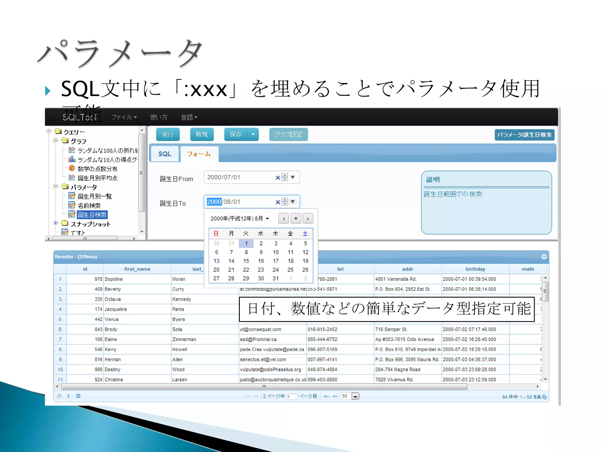Screen dimensions: 602x452
Task: Collapse the グラフ folder node
Action: click(56, 140)
